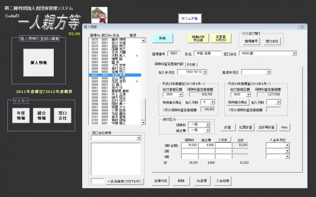The image size is (316, 197).
Task: Click the cartoon character building icon
Action: 99,15
